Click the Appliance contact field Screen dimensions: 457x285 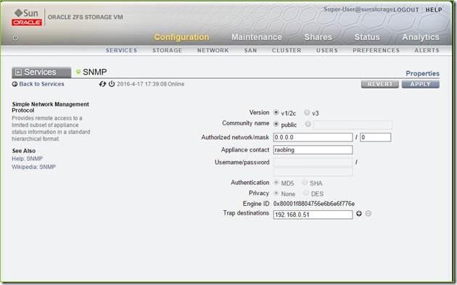(313, 150)
